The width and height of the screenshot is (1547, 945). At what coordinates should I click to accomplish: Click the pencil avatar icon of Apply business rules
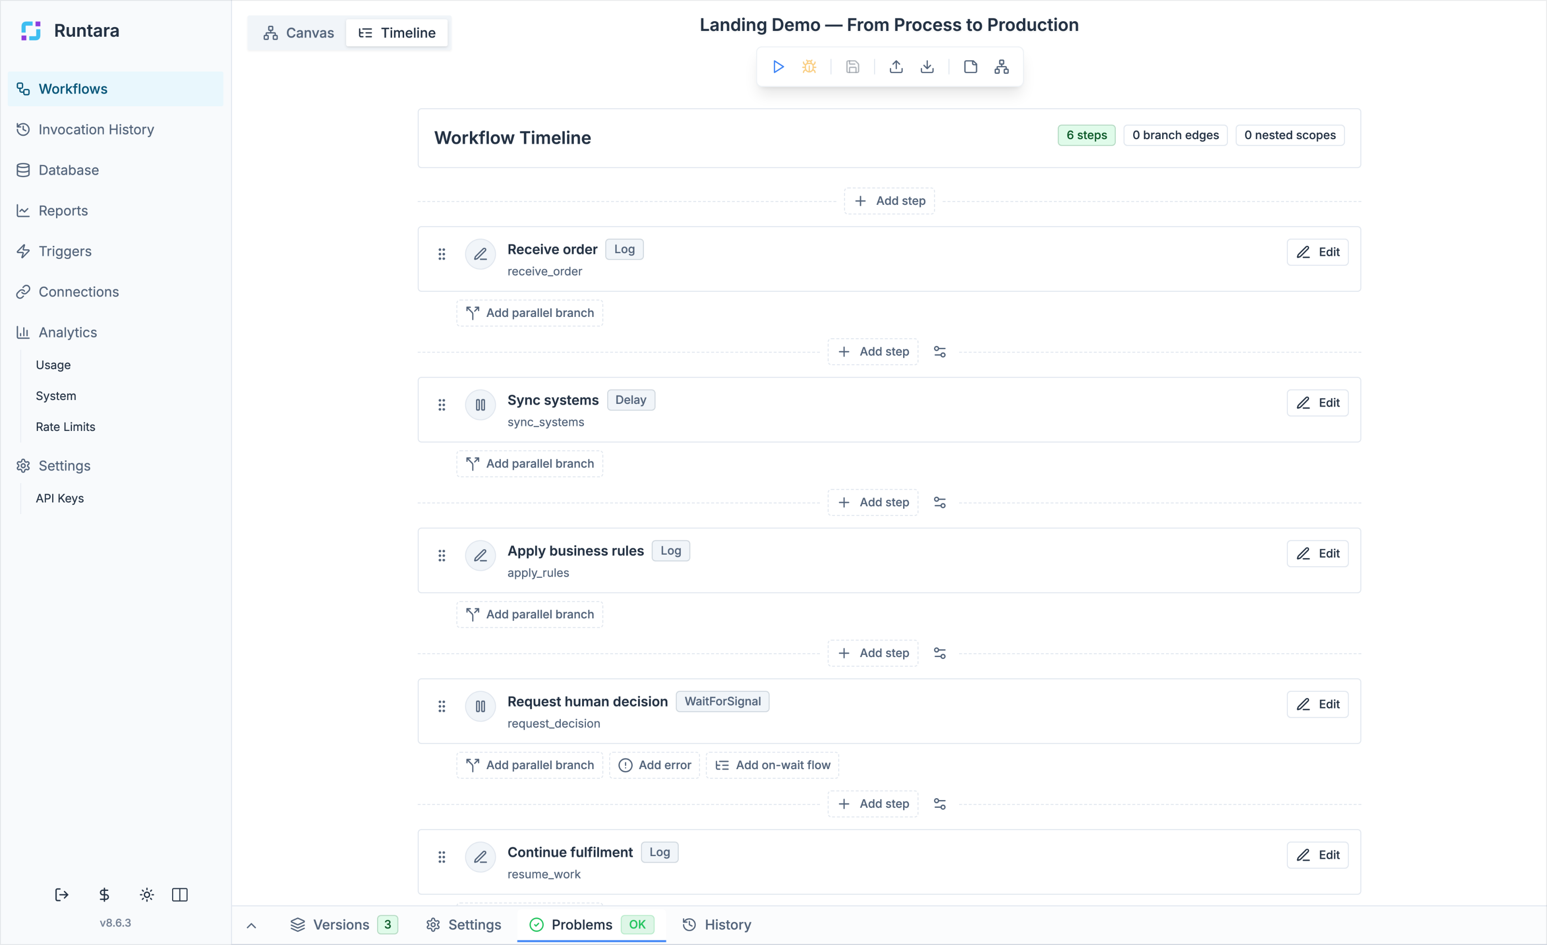coord(481,555)
